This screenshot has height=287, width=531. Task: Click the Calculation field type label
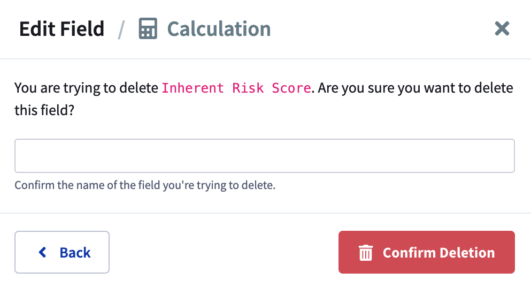tap(219, 29)
